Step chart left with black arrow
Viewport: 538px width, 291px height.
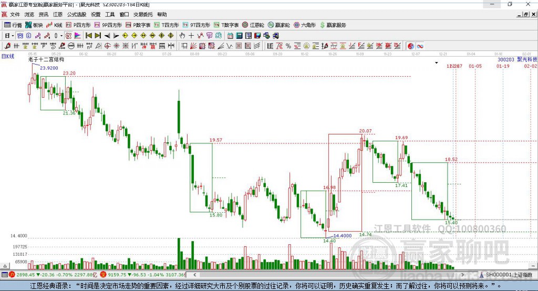click(107, 36)
